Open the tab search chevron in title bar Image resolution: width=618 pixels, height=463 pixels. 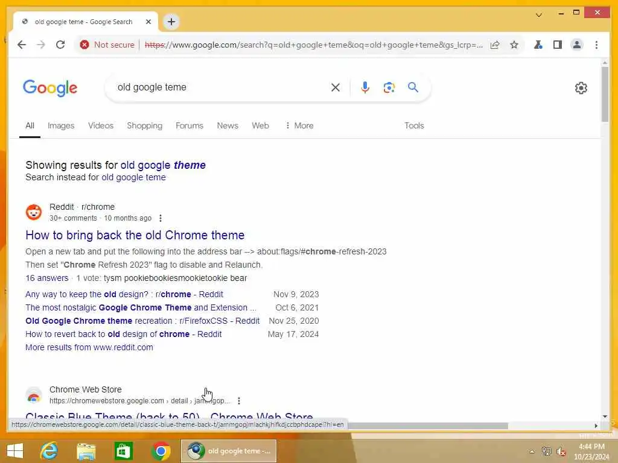click(x=539, y=15)
